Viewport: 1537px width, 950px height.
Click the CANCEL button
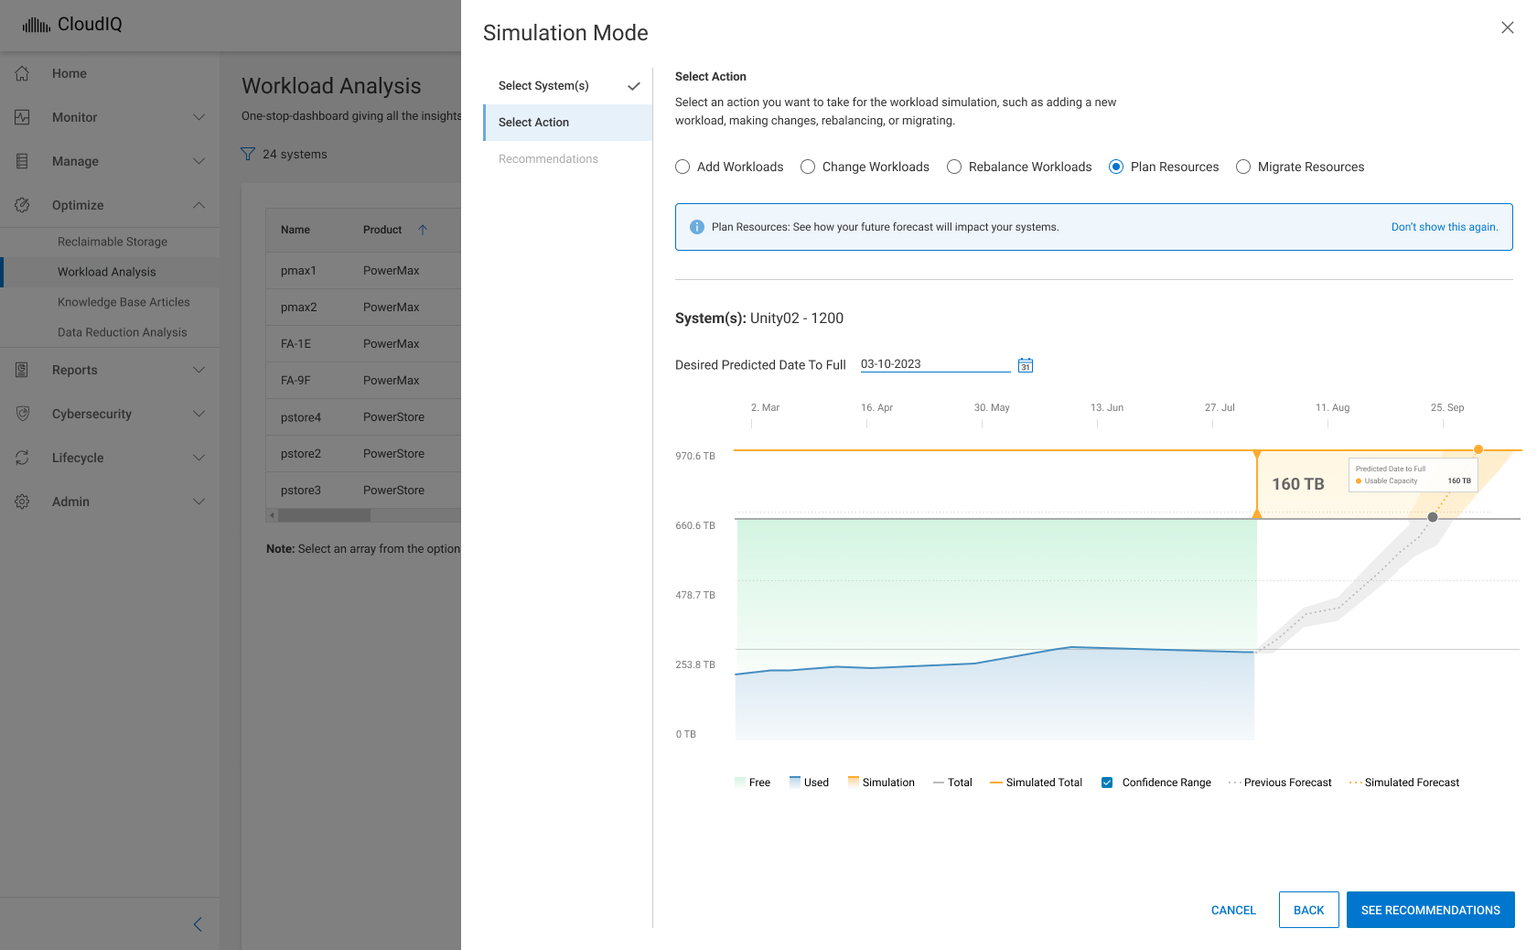(x=1233, y=910)
